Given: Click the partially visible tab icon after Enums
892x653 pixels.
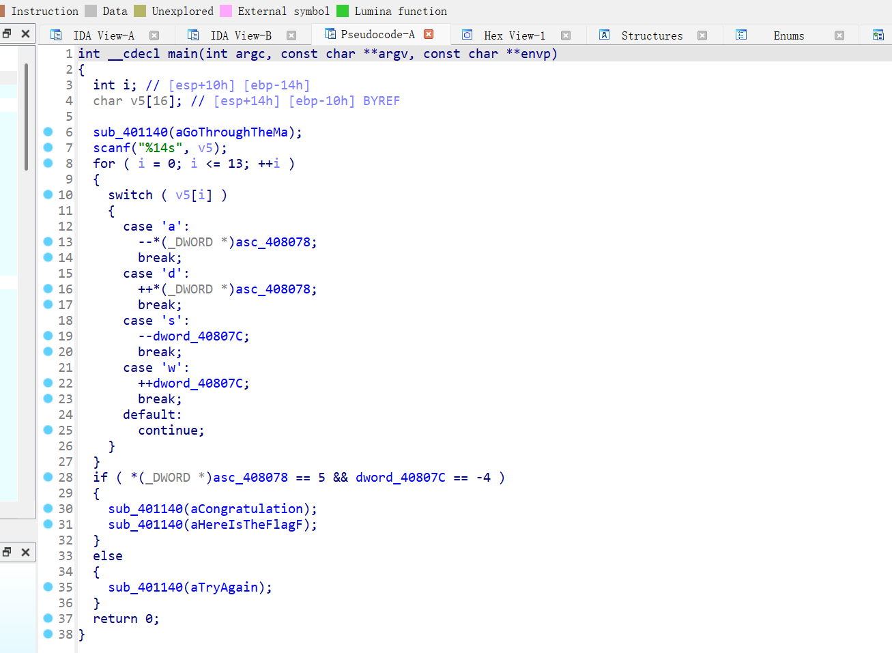Looking at the screenshot, I should click(x=878, y=35).
